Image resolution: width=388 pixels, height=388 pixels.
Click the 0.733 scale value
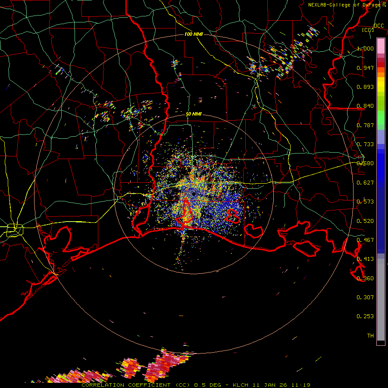tap(365, 144)
